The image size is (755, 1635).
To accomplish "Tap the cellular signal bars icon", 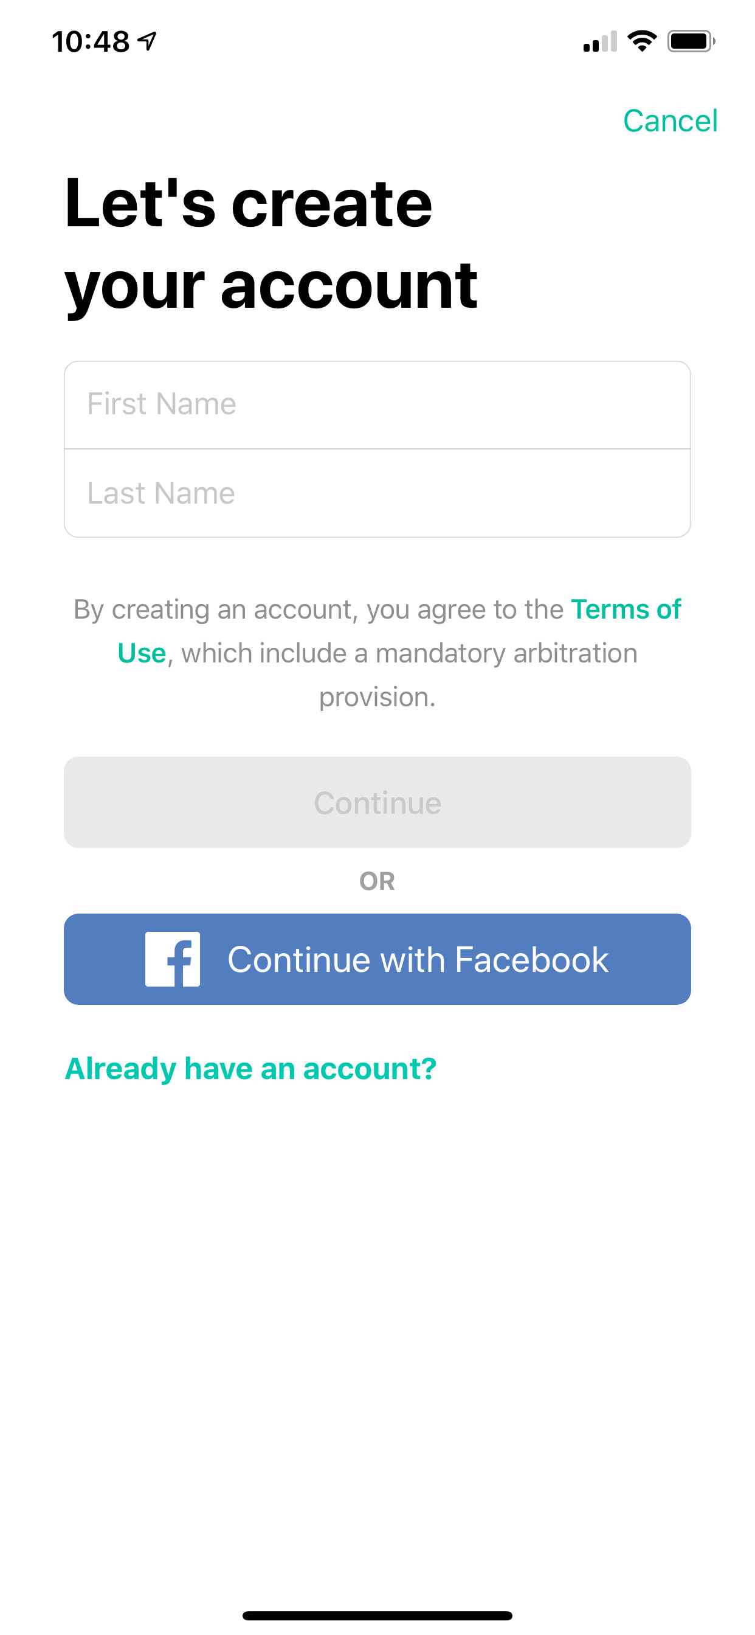I will click(599, 41).
